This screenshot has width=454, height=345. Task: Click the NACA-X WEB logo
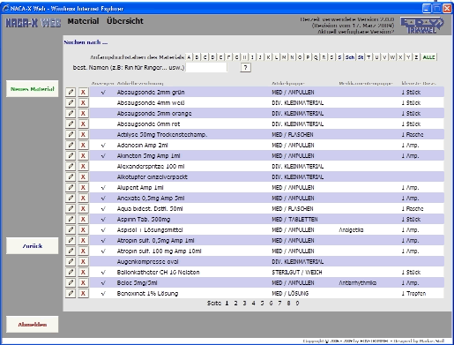[33, 23]
